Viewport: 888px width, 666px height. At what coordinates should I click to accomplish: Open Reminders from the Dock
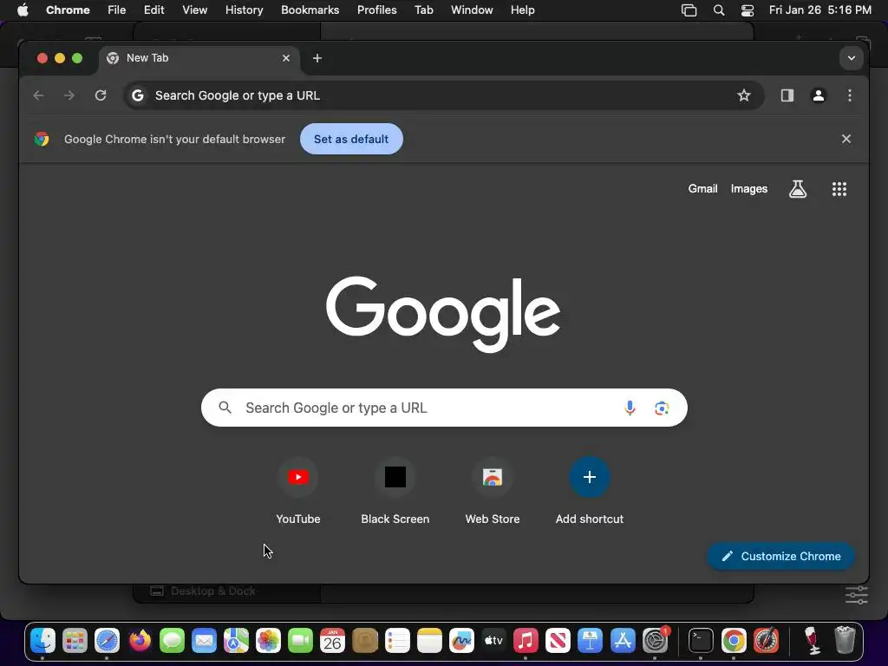(x=397, y=641)
